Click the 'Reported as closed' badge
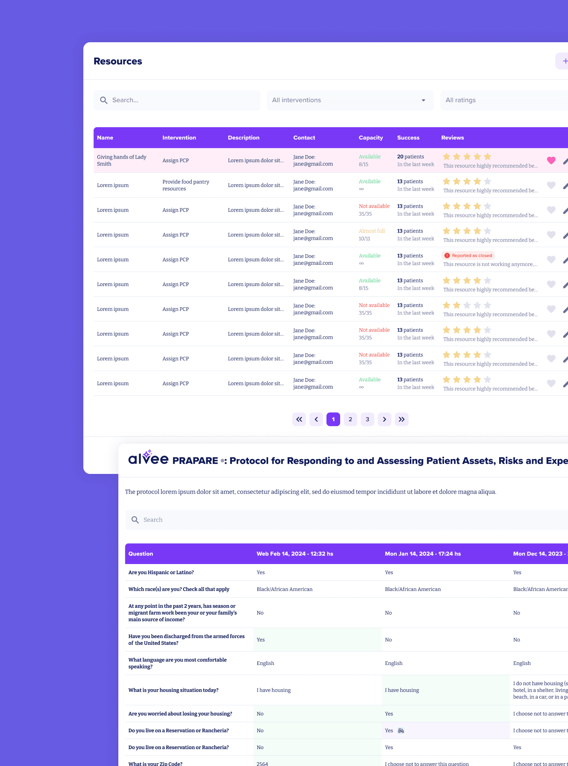Viewport: 568px width, 766px height. (x=468, y=255)
